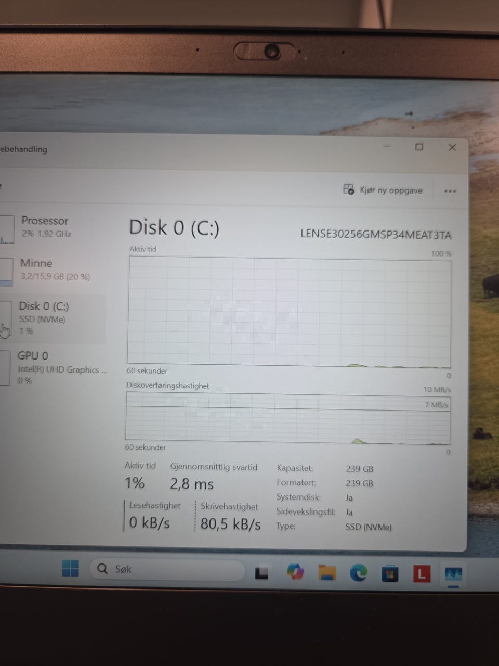Image resolution: width=499 pixels, height=666 pixels.
Task: Click the Skrivehastighet label
Action: click(x=229, y=506)
